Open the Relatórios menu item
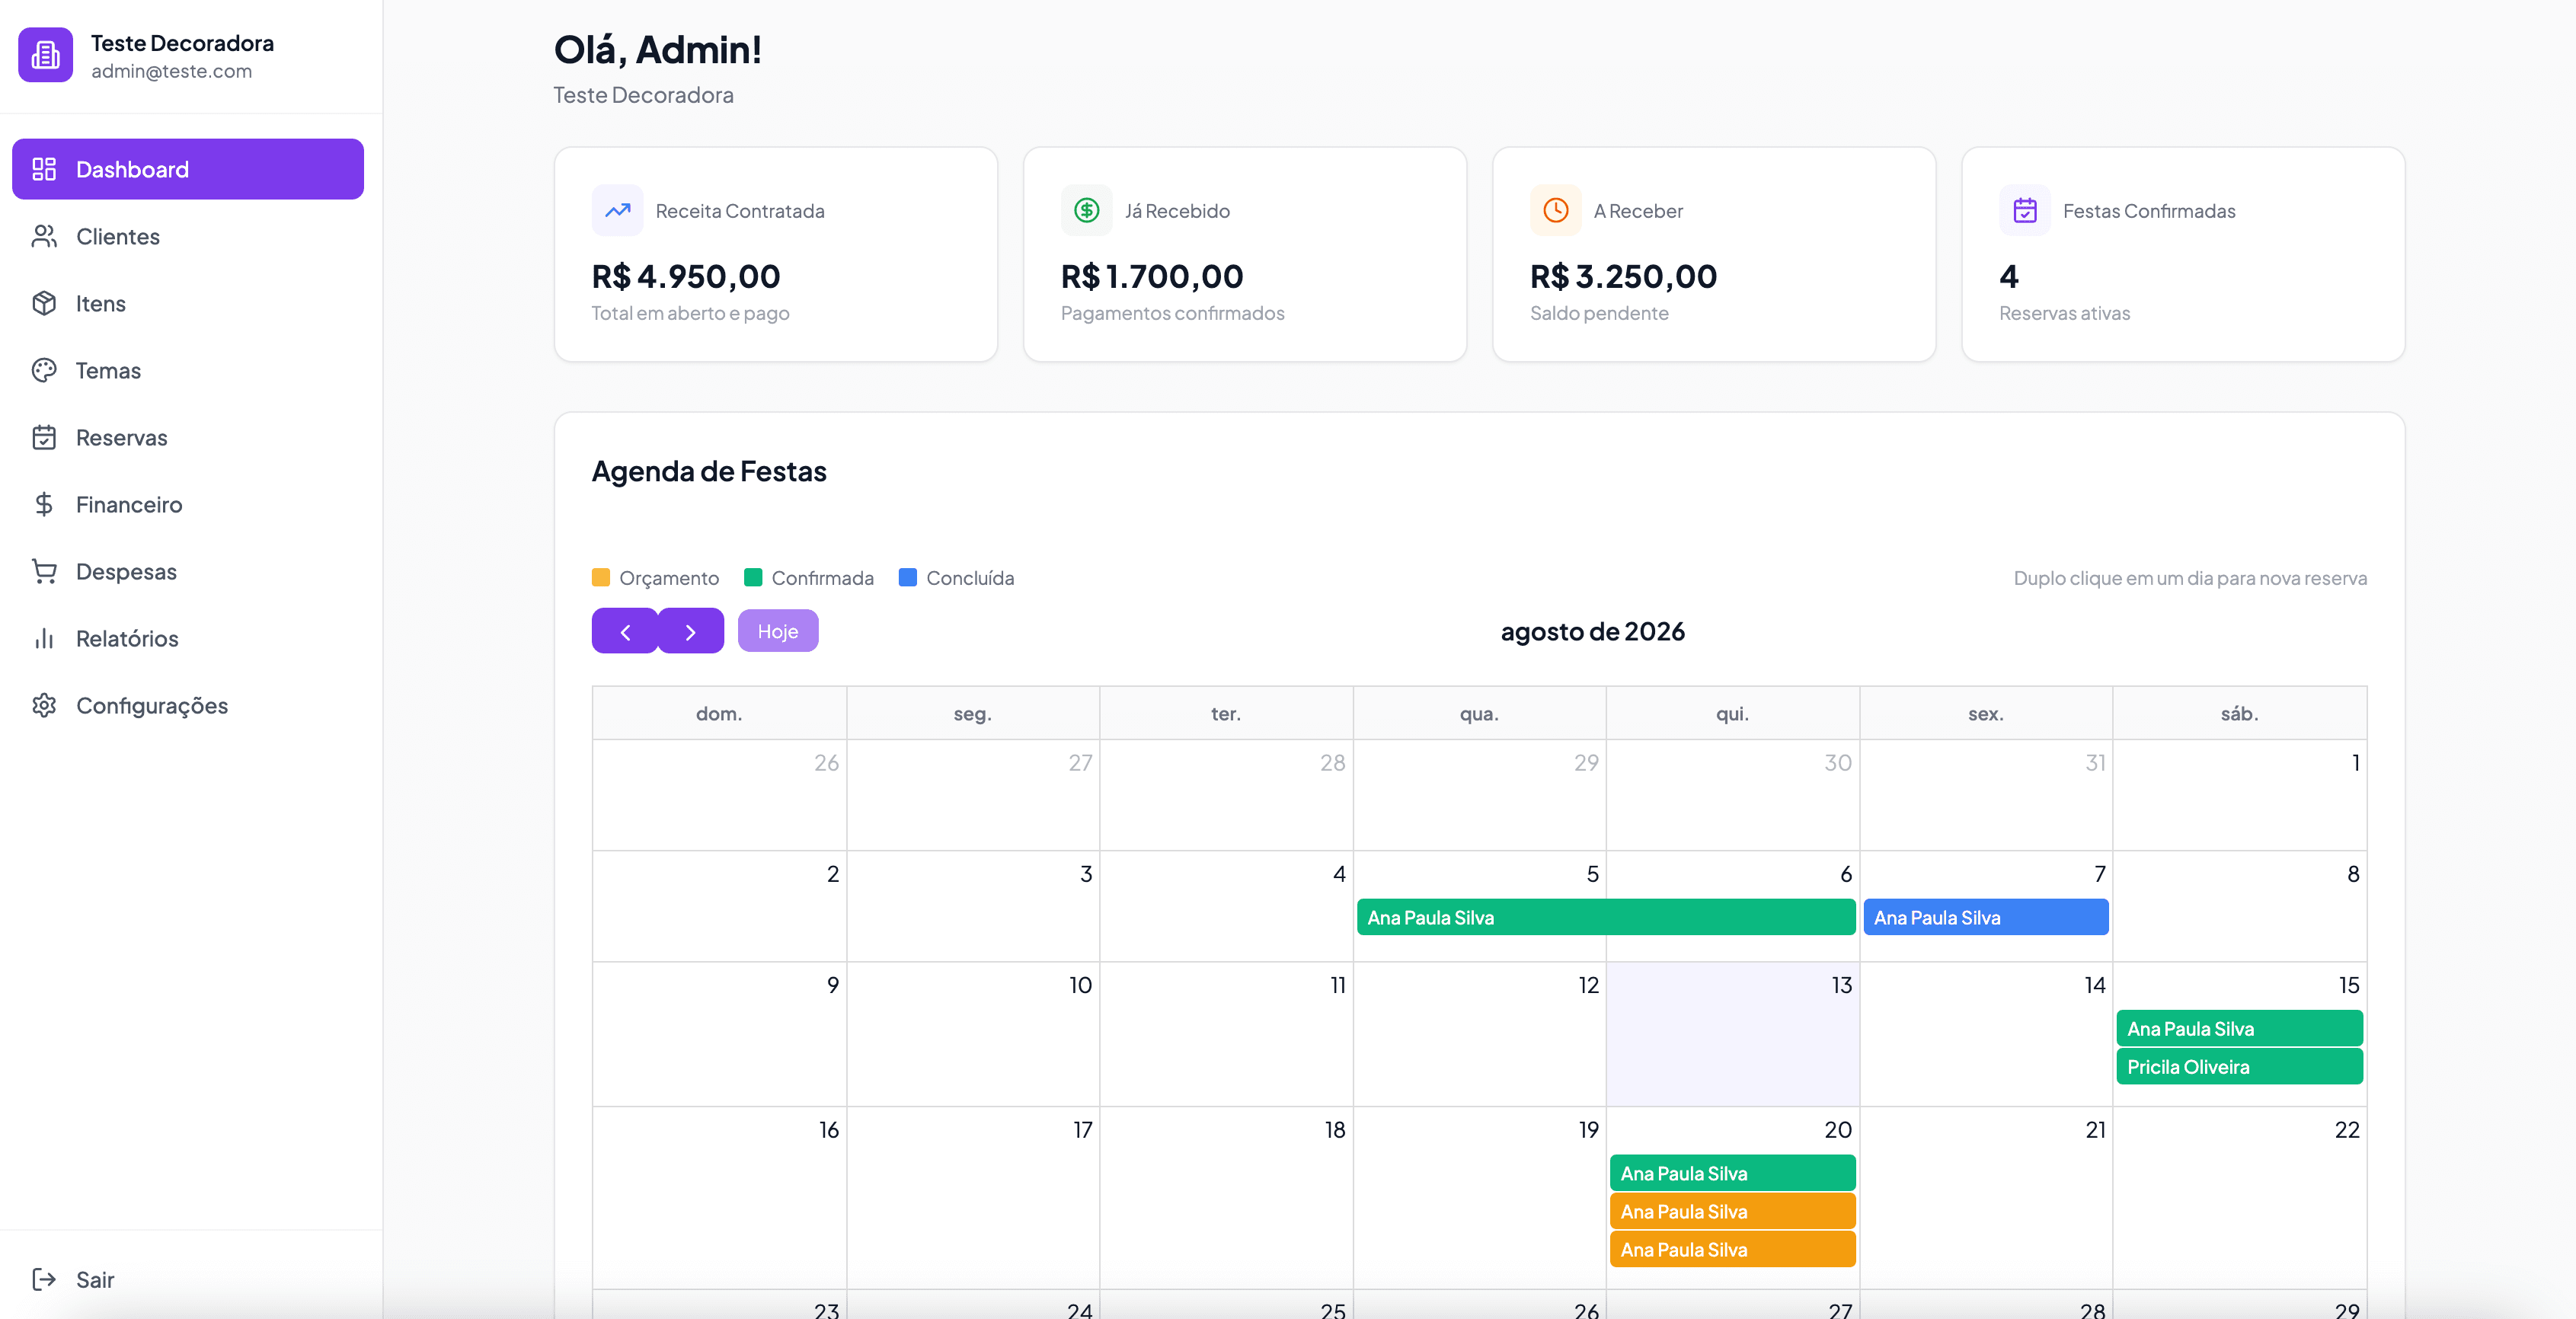Screen dimensions: 2576x1319 188,638
